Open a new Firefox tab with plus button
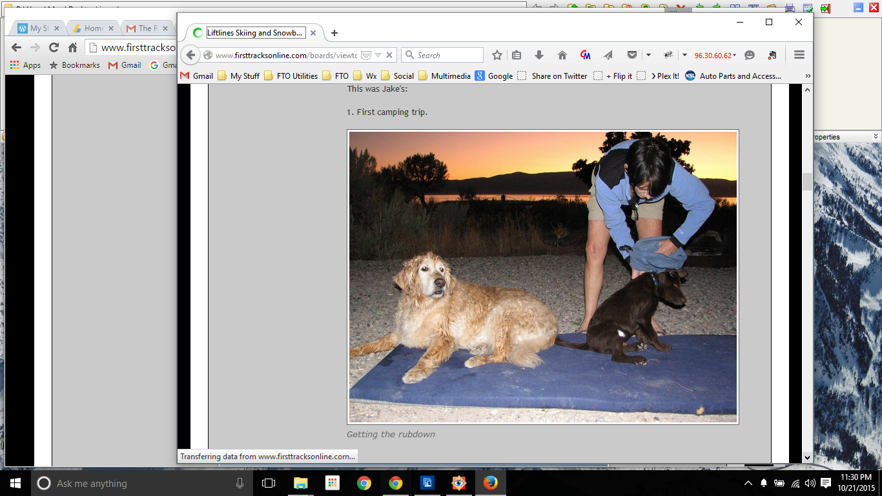The height and width of the screenshot is (496, 882). coord(334,33)
